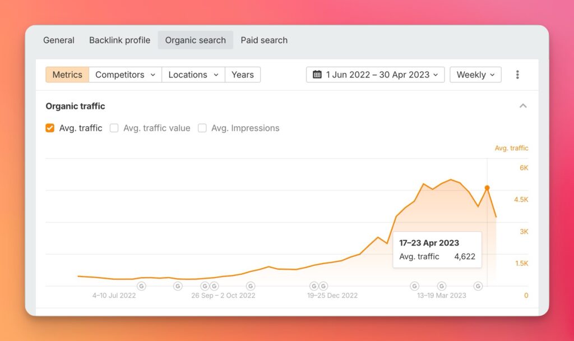Collapse the Organic traffic section chevron
The width and height of the screenshot is (574, 341).
[523, 106]
